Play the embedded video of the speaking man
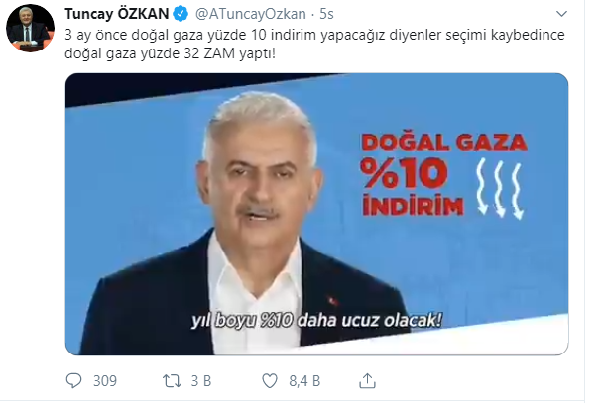The height and width of the screenshot is (403, 605). pos(316,214)
